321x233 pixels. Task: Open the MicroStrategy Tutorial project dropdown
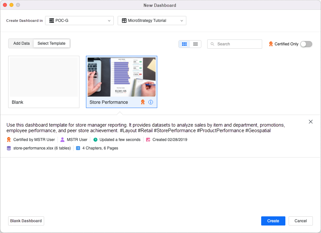(x=152, y=21)
